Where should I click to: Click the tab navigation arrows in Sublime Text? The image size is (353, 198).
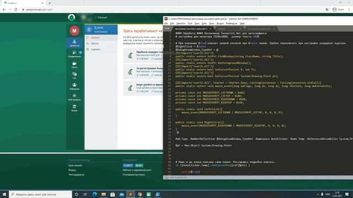tap(167, 29)
